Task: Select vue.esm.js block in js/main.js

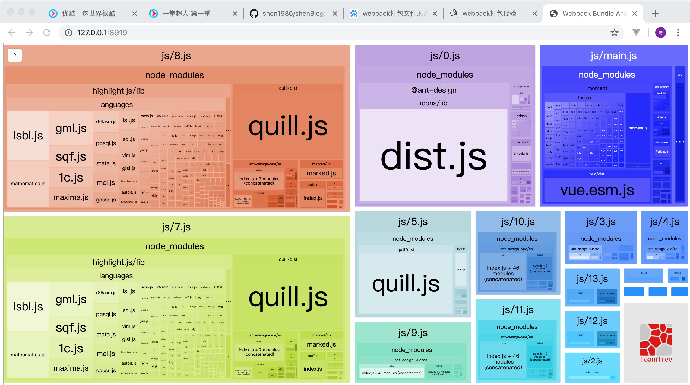Action: click(597, 190)
